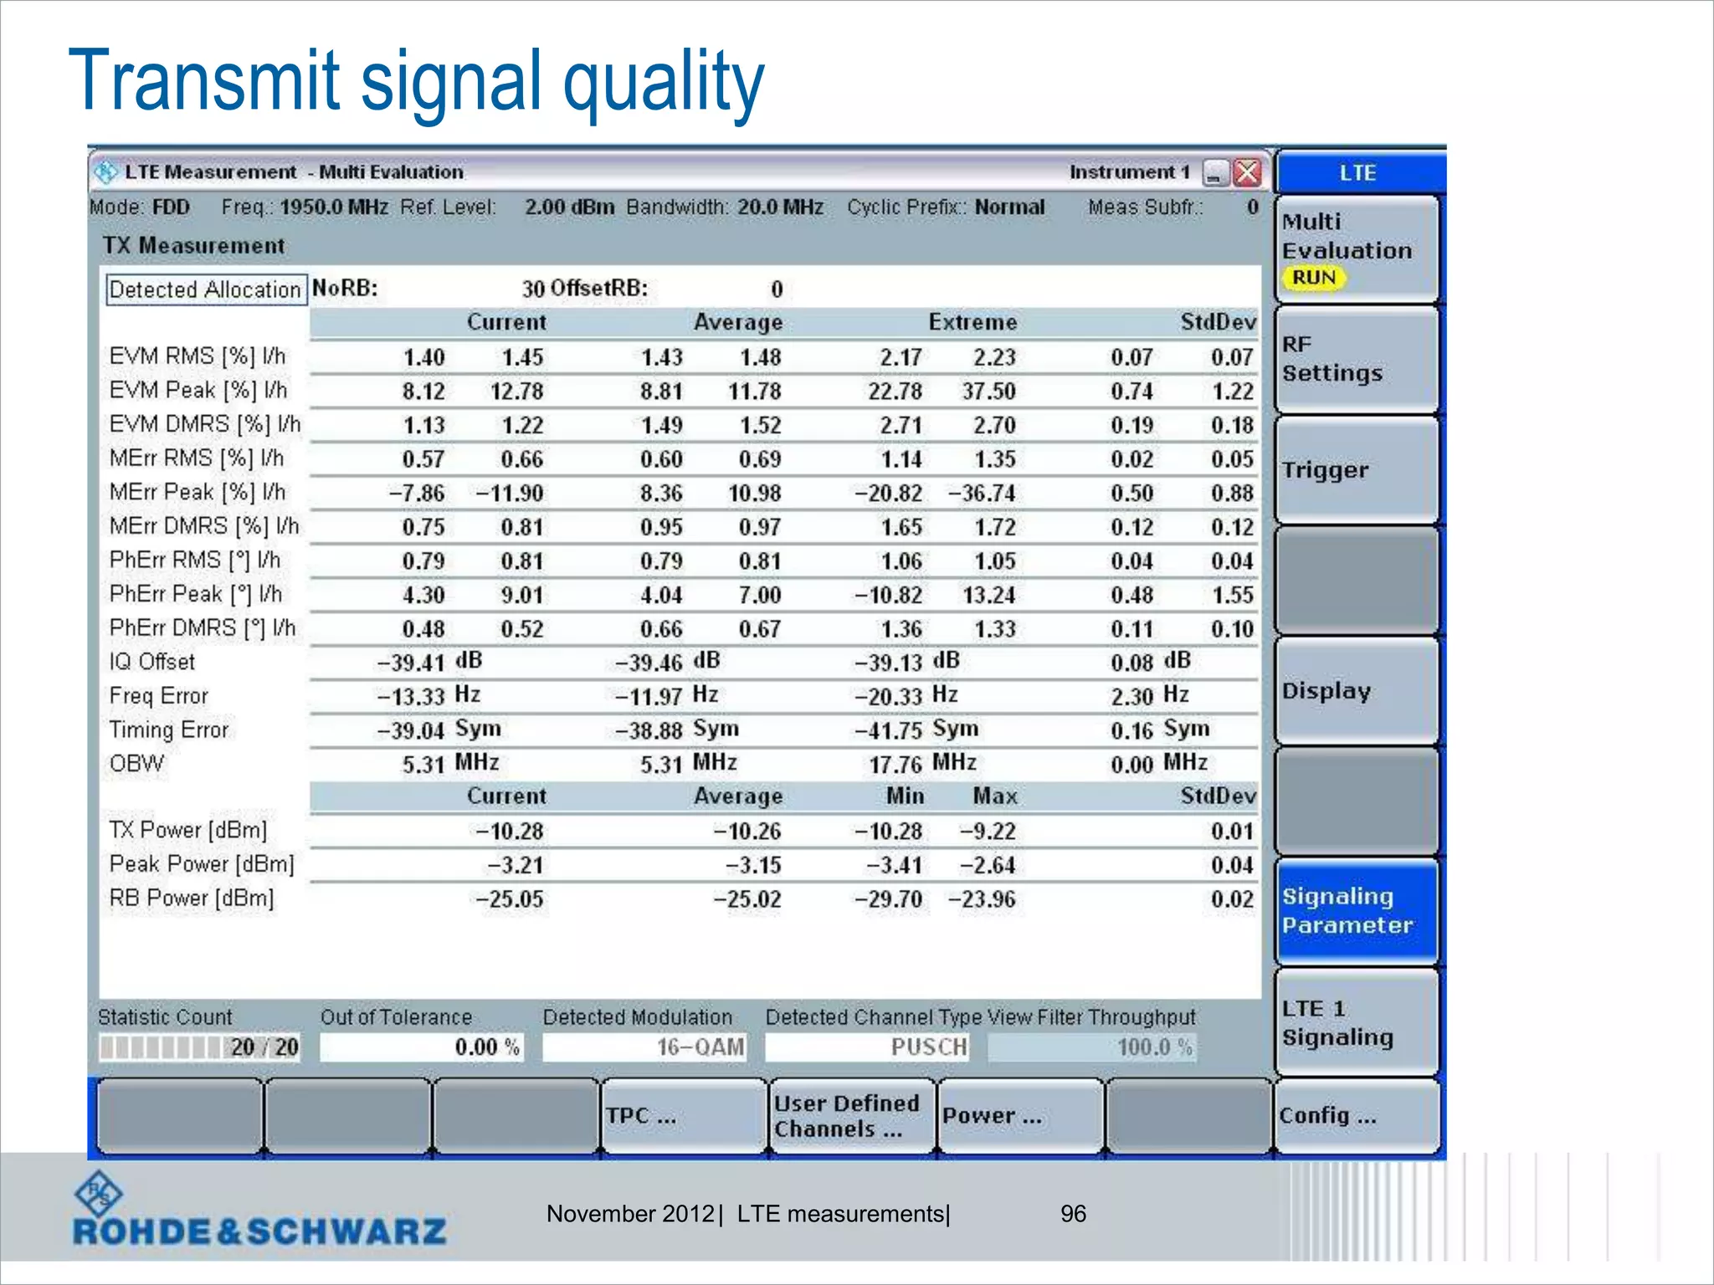Open the Config... hotkey
This screenshot has width=1714, height=1285.
[x=1357, y=1116]
